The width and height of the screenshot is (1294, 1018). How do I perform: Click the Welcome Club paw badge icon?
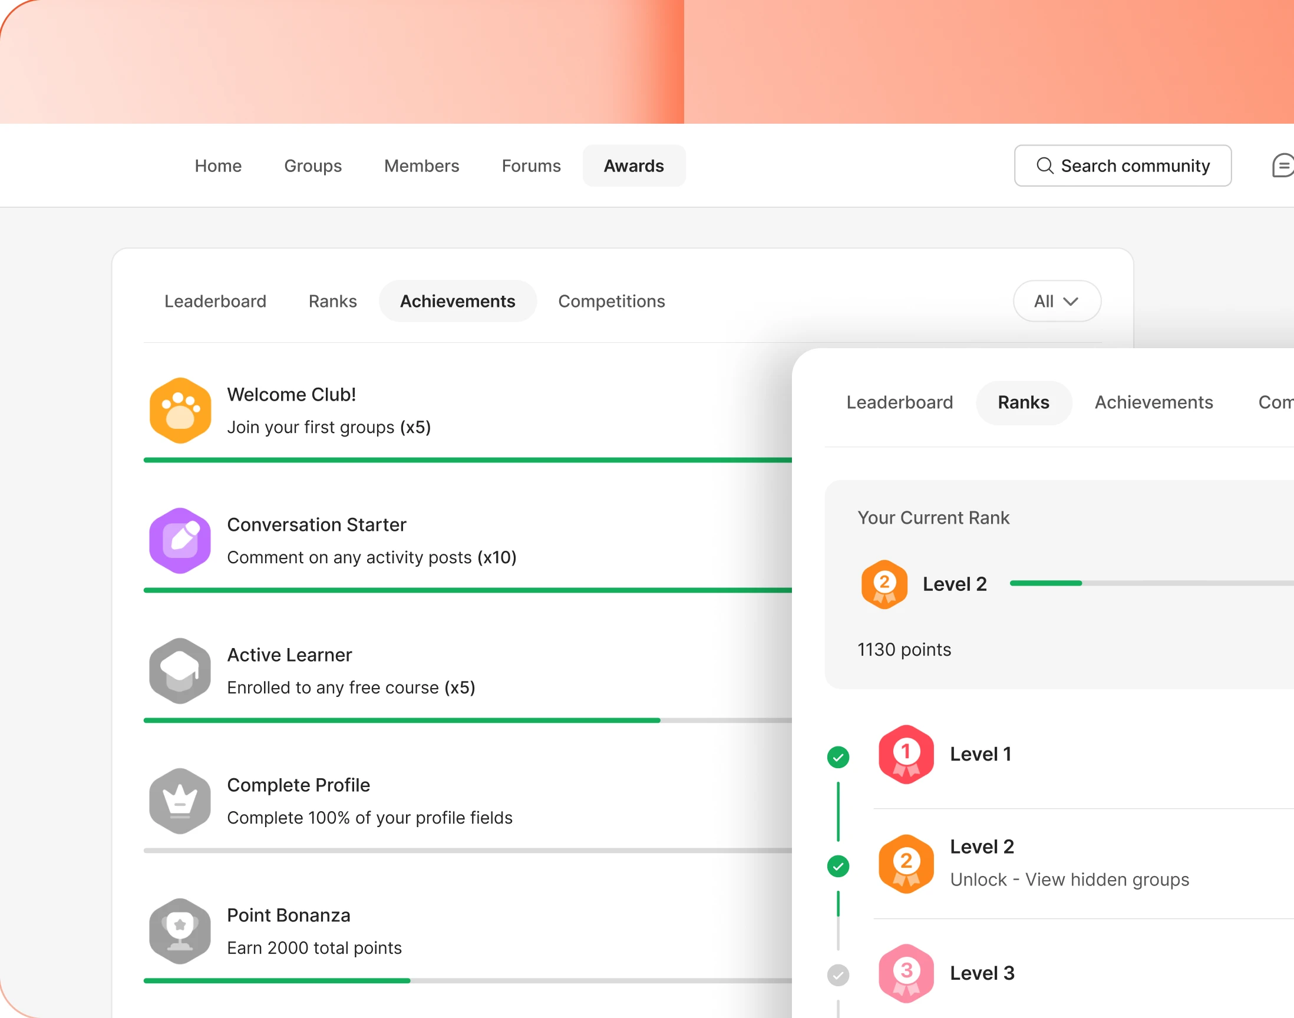(x=180, y=411)
